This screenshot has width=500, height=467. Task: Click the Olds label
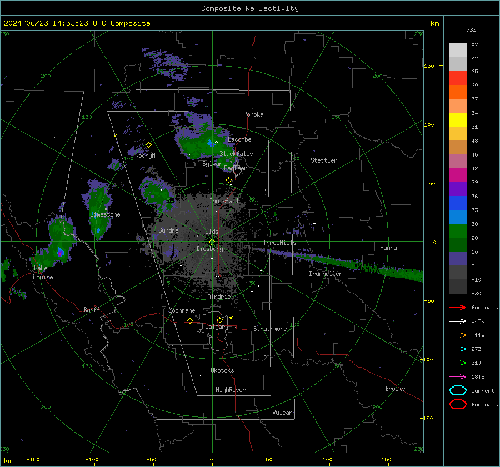click(x=212, y=232)
